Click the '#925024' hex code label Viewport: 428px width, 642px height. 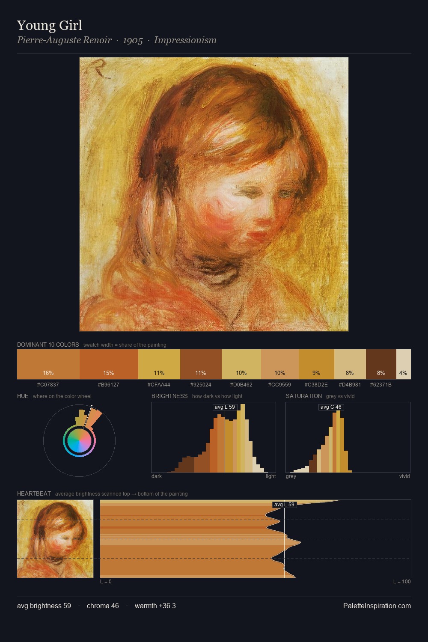(201, 385)
